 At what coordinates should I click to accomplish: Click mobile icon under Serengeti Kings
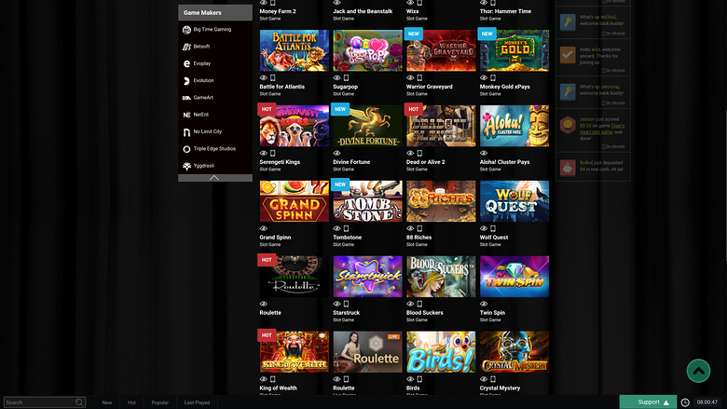click(272, 153)
